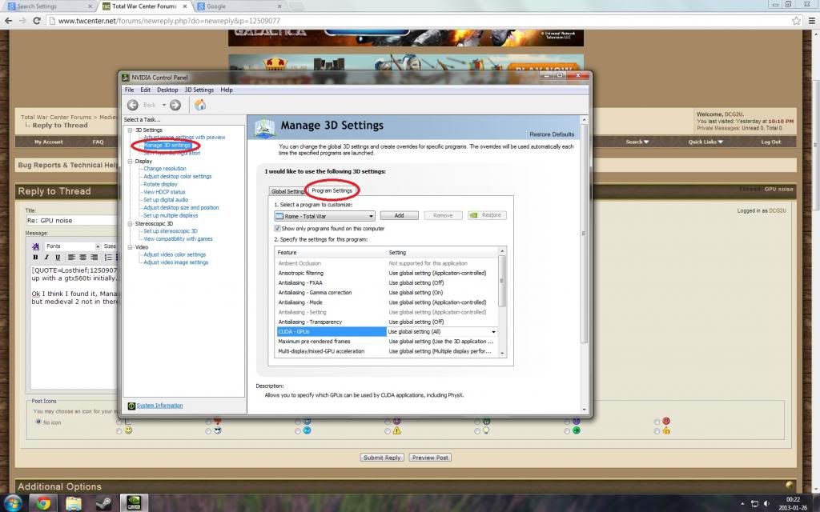Select 'Change resolution' in the task tree
The height and width of the screenshot is (512, 820).
[165, 169]
